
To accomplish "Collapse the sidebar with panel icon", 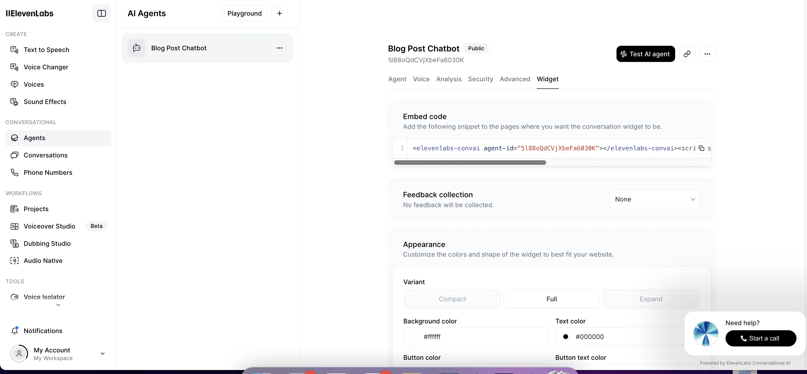I will tap(101, 13).
